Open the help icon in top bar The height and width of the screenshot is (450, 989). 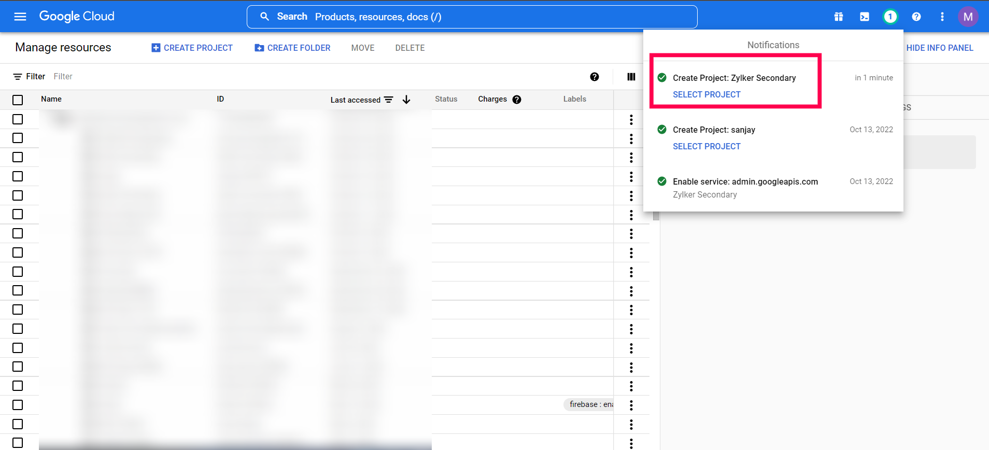click(x=916, y=17)
